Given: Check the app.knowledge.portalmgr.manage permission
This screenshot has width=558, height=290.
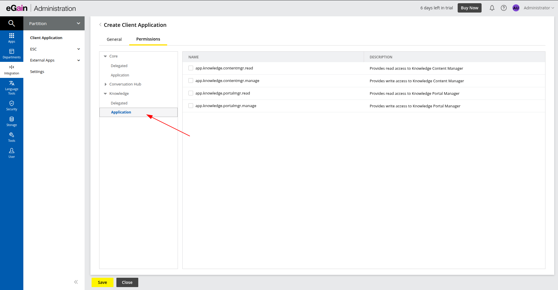Looking at the screenshot, I should pos(190,105).
